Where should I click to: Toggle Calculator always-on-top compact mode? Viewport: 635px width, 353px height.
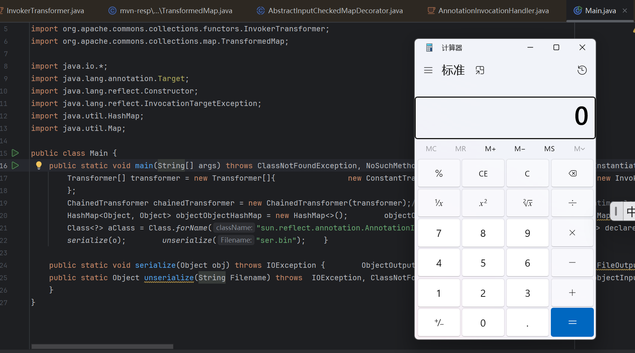tap(480, 70)
